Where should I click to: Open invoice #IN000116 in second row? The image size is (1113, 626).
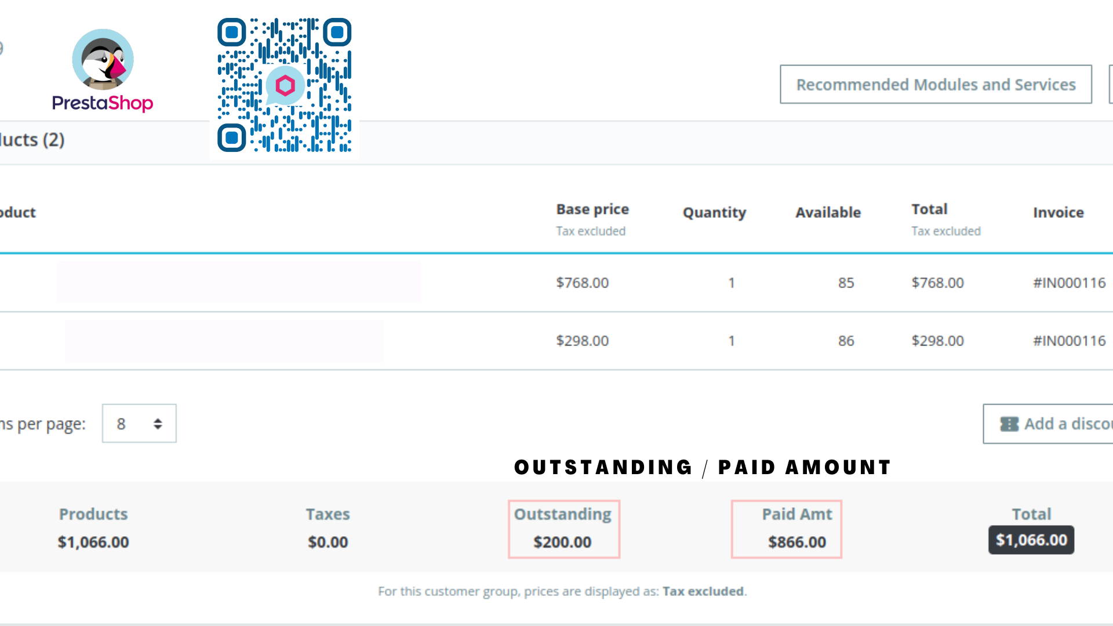tap(1070, 341)
